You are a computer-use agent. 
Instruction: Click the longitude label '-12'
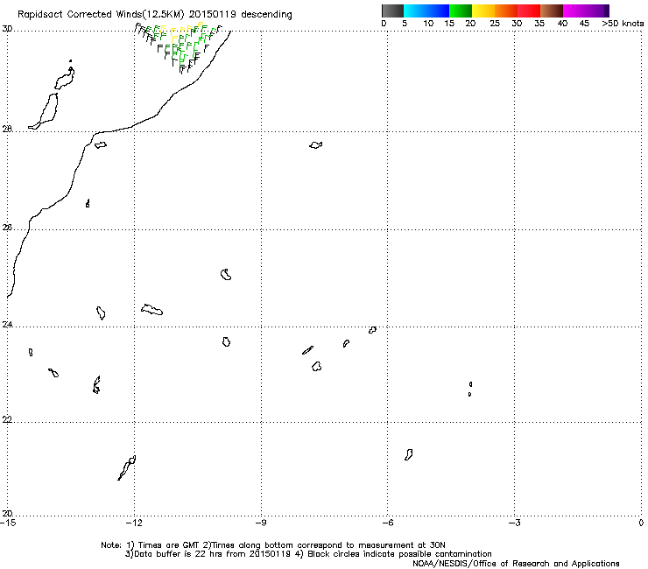(x=133, y=523)
